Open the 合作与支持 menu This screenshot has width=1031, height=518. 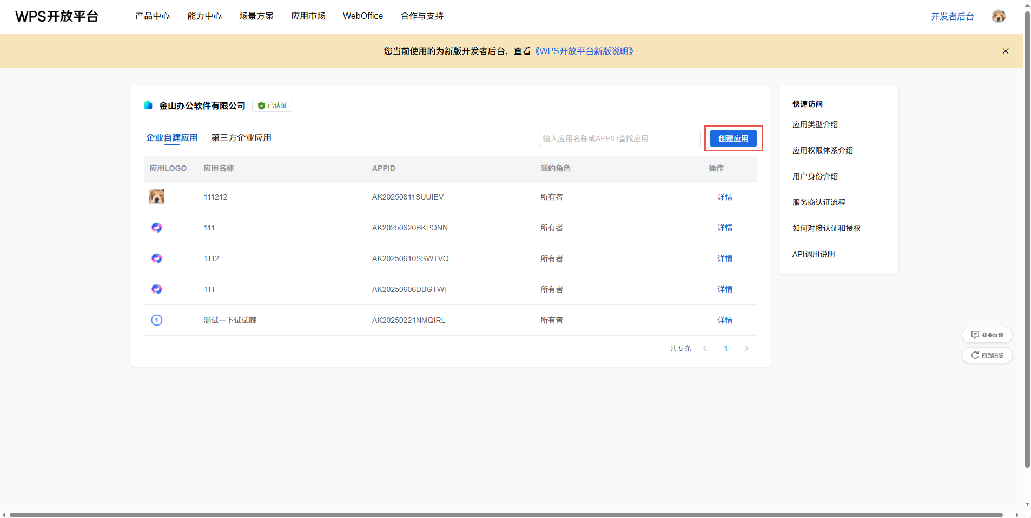click(421, 16)
